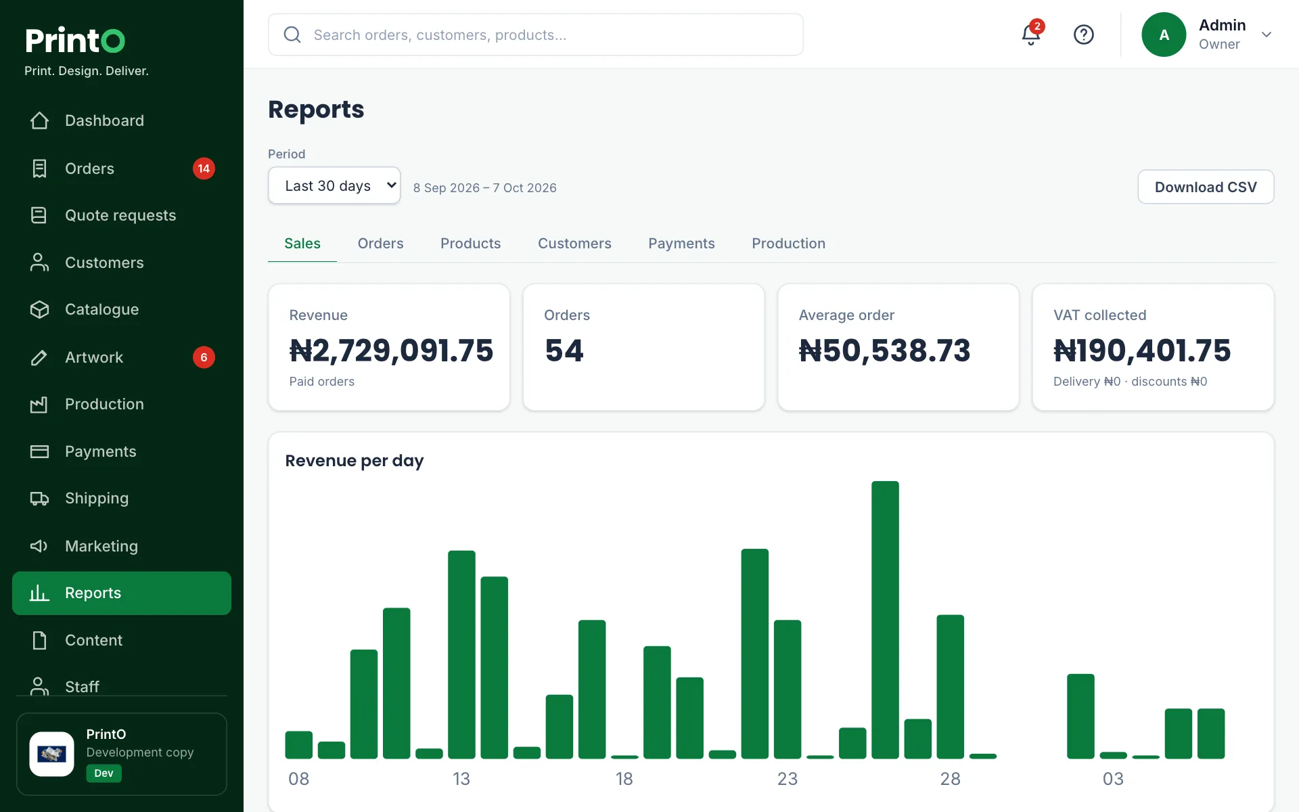Screen dimensions: 1299x812
Task: Switch to the Orders report tab
Action: tap(380, 244)
